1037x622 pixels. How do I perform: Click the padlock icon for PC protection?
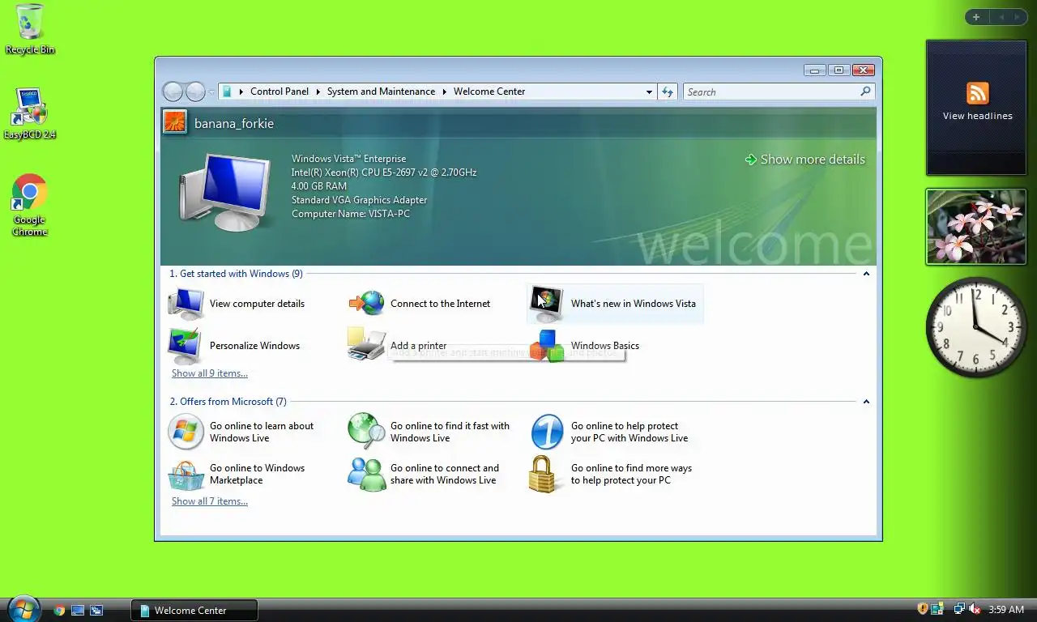(x=544, y=474)
